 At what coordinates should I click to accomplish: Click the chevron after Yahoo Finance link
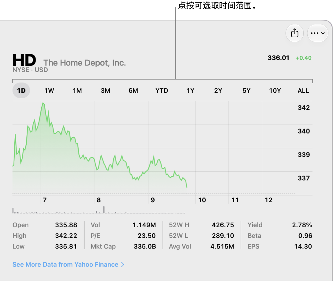(x=122, y=264)
